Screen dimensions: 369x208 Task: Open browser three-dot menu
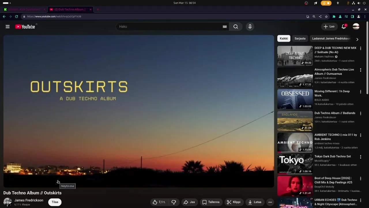tap(365, 16)
